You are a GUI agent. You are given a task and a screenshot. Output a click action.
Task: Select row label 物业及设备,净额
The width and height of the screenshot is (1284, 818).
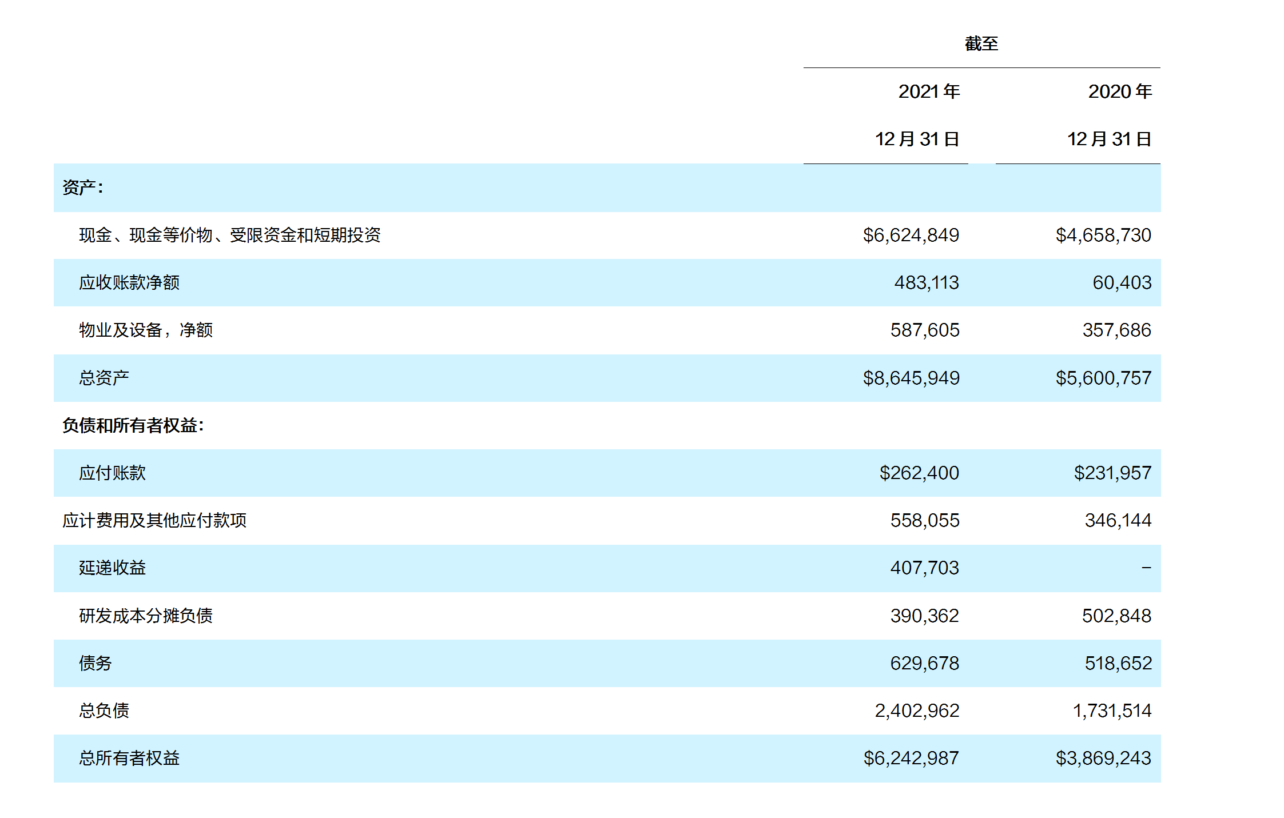(146, 330)
